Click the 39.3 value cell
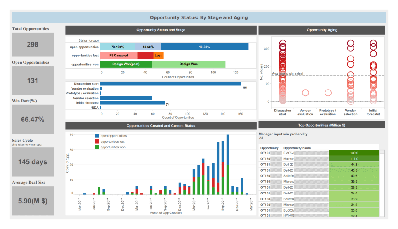 (x=354, y=187)
